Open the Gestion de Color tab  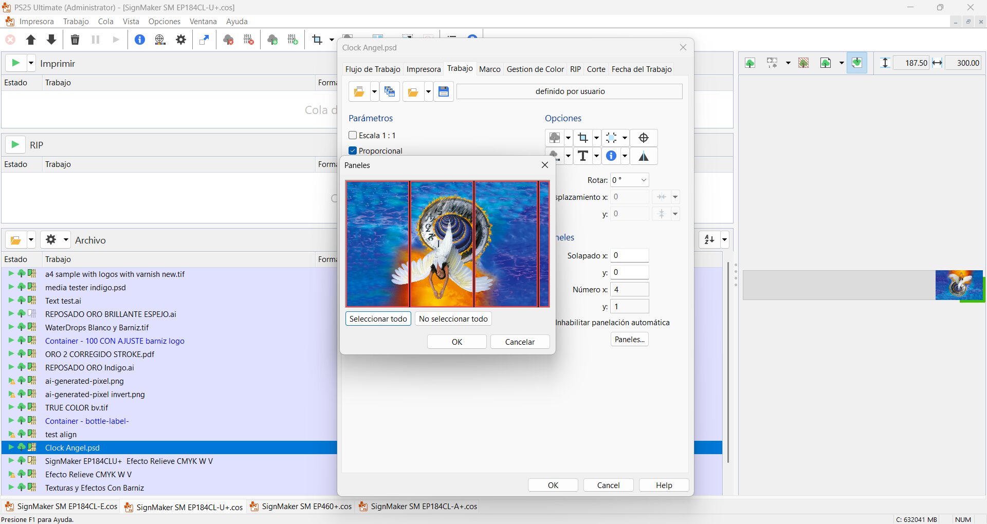535,69
